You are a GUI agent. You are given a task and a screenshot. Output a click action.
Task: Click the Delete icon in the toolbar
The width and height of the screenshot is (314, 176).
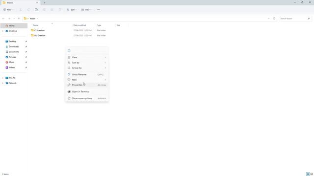point(60,10)
